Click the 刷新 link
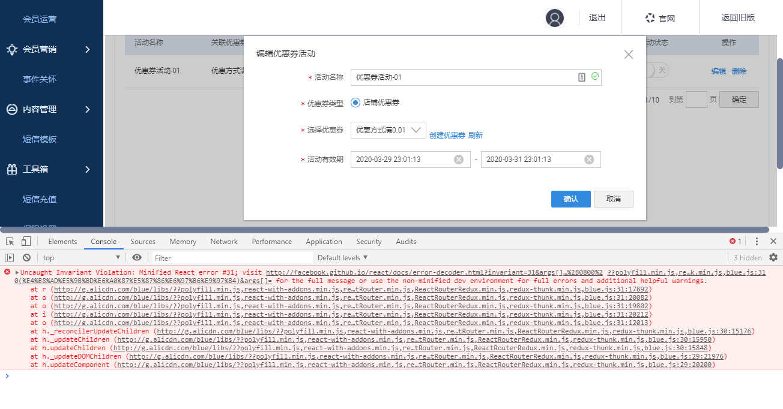The width and height of the screenshot is (783, 409). tap(476, 135)
